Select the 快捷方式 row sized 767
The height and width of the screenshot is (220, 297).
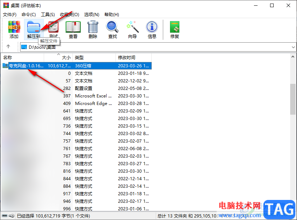coord(77,156)
